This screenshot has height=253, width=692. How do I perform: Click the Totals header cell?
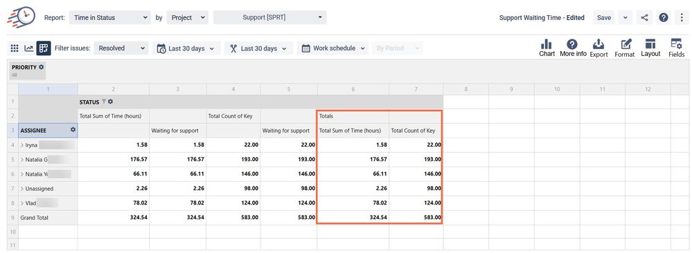point(353,116)
